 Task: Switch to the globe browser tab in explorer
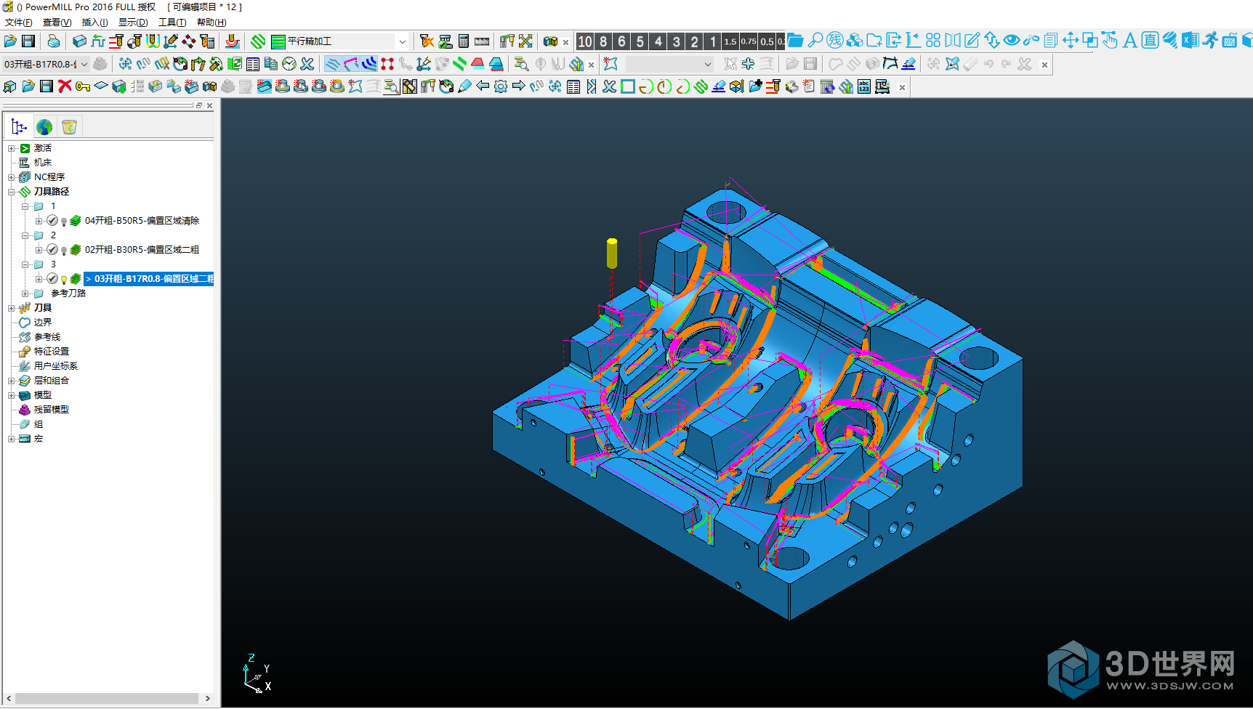[44, 127]
